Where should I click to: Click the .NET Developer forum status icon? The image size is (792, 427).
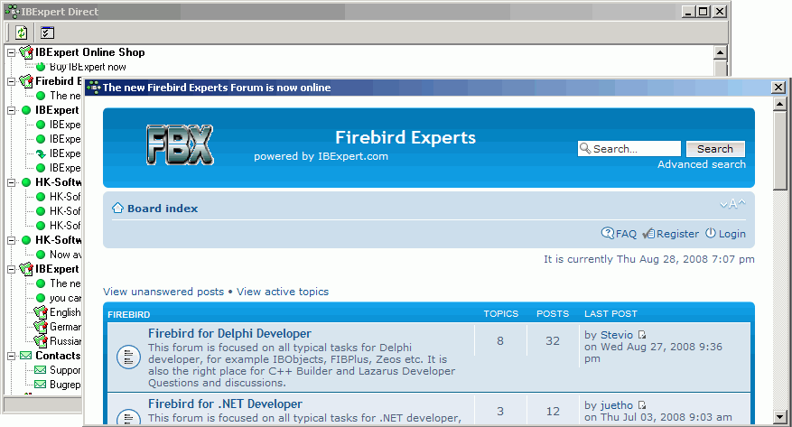click(128, 417)
